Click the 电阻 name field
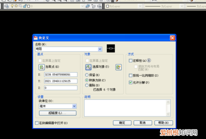This screenshot has width=206, height=139. [x=67, y=49]
